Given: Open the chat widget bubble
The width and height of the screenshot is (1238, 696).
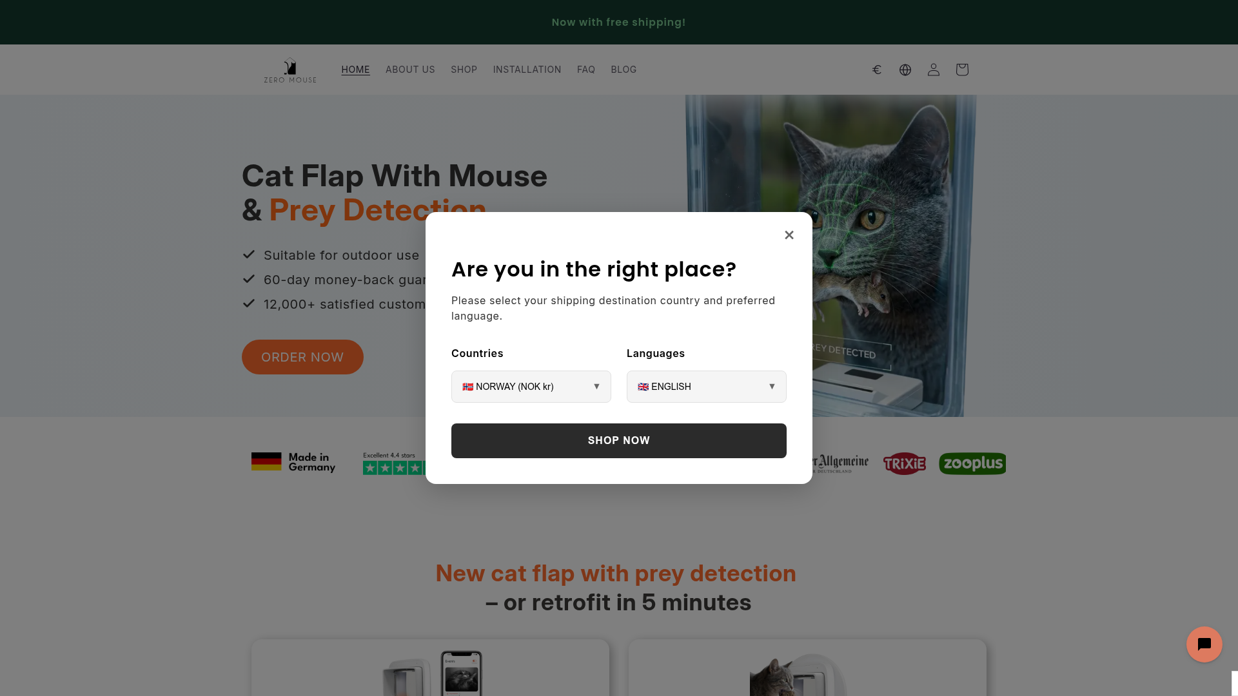Looking at the screenshot, I should (1204, 644).
